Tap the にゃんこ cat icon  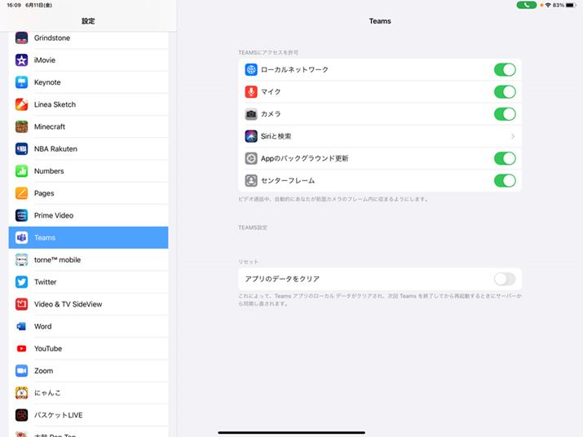21,393
